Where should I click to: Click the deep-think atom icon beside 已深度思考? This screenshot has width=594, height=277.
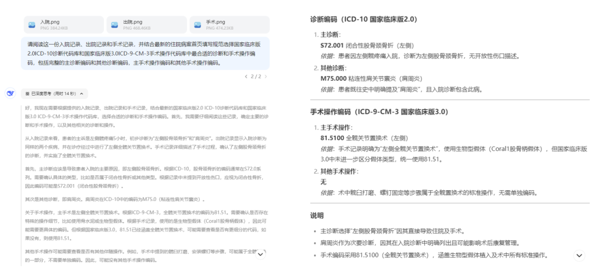point(28,93)
